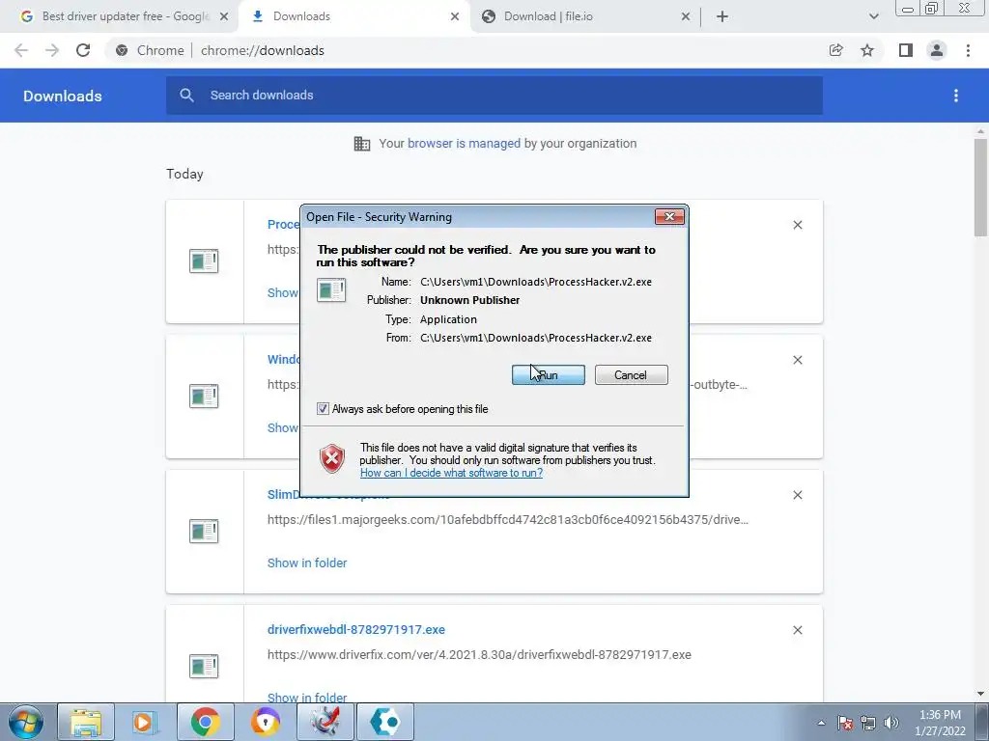Open Chrome's three-dot main menu
989x741 pixels.
pyautogui.click(x=968, y=50)
